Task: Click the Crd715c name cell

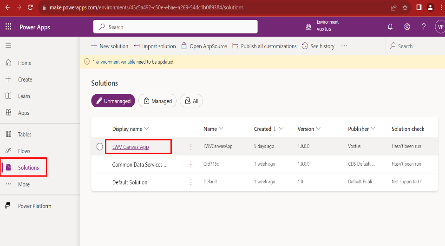Action: [211, 164]
